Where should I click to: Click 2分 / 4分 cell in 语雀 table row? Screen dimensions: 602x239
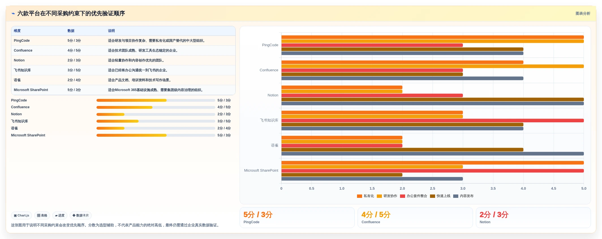tap(74, 80)
